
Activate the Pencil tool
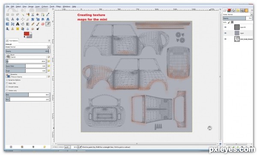click(33, 24)
